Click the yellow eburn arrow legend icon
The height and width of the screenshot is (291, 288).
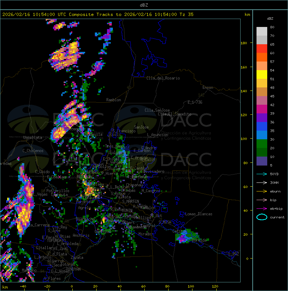click(262, 191)
